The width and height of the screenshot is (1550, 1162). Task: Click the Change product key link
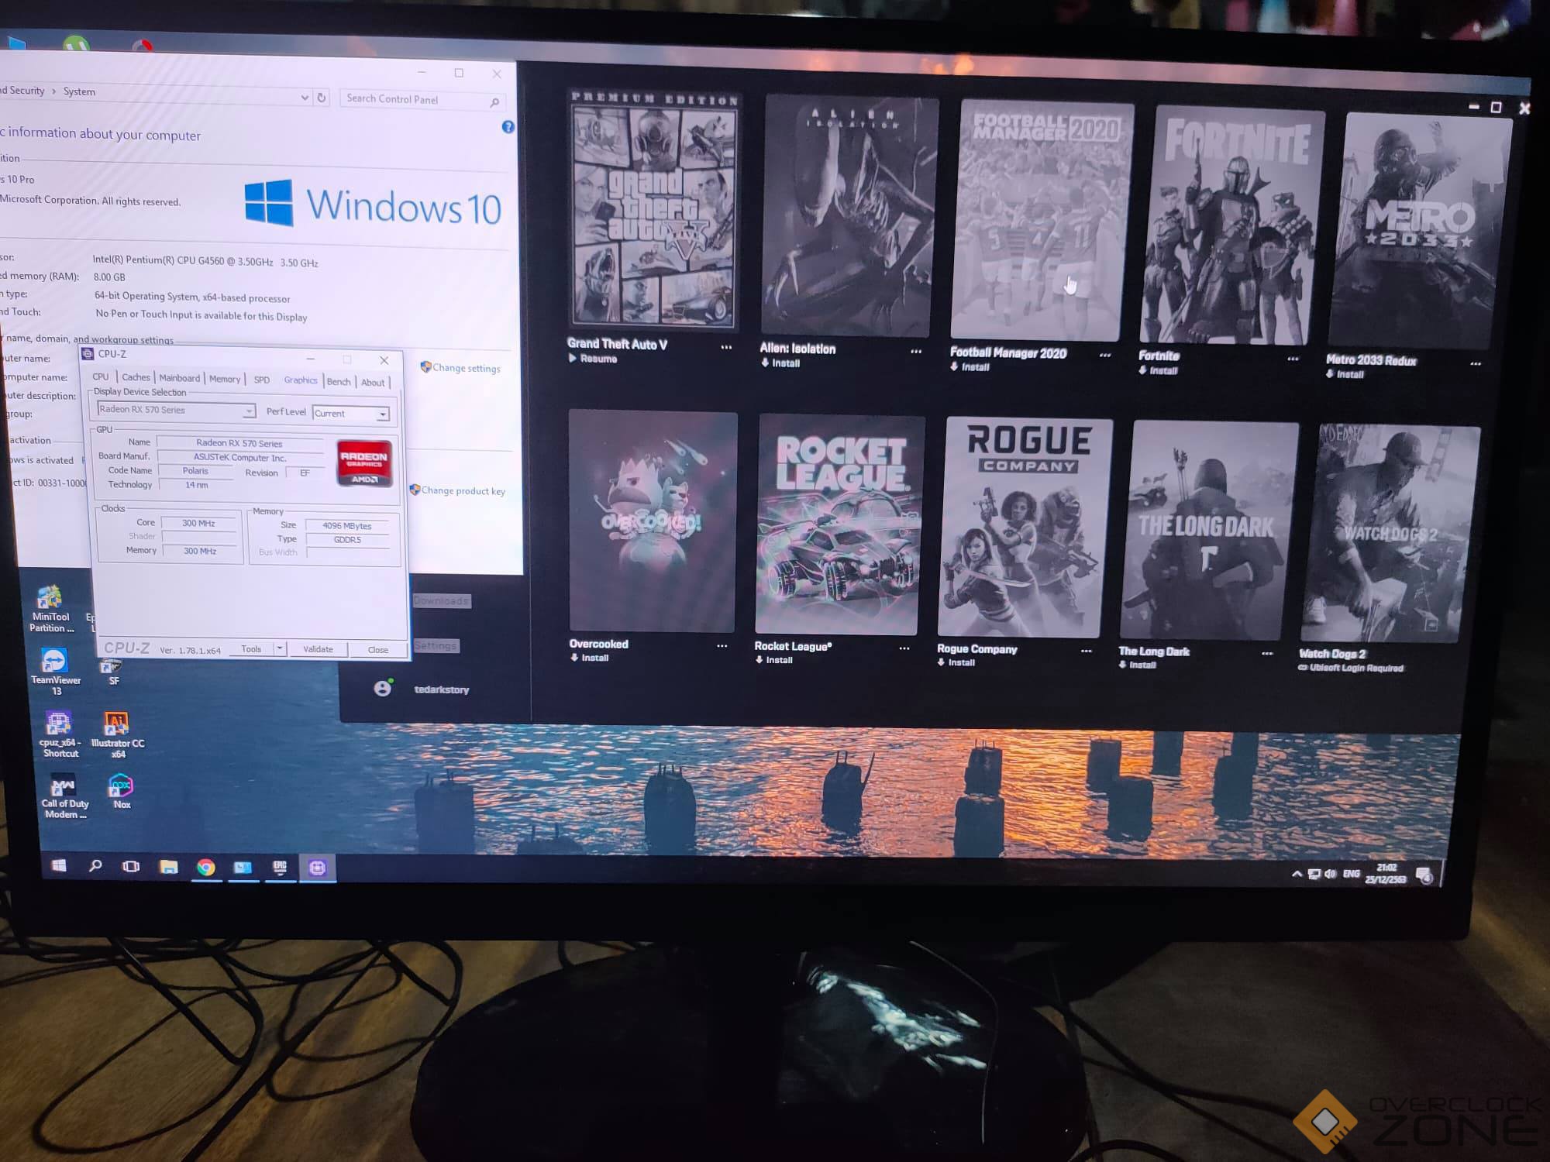pyautogui.click(x=463, y=491)
